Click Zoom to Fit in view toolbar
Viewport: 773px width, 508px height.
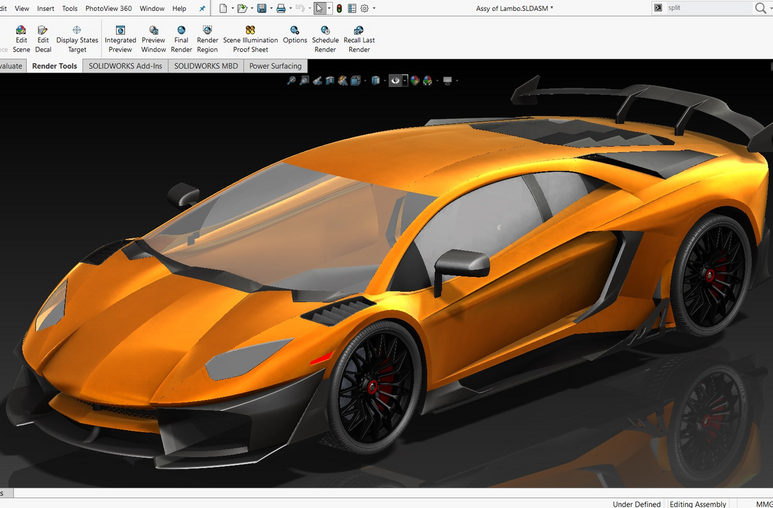pyautogui.click(x=292, y=80)
